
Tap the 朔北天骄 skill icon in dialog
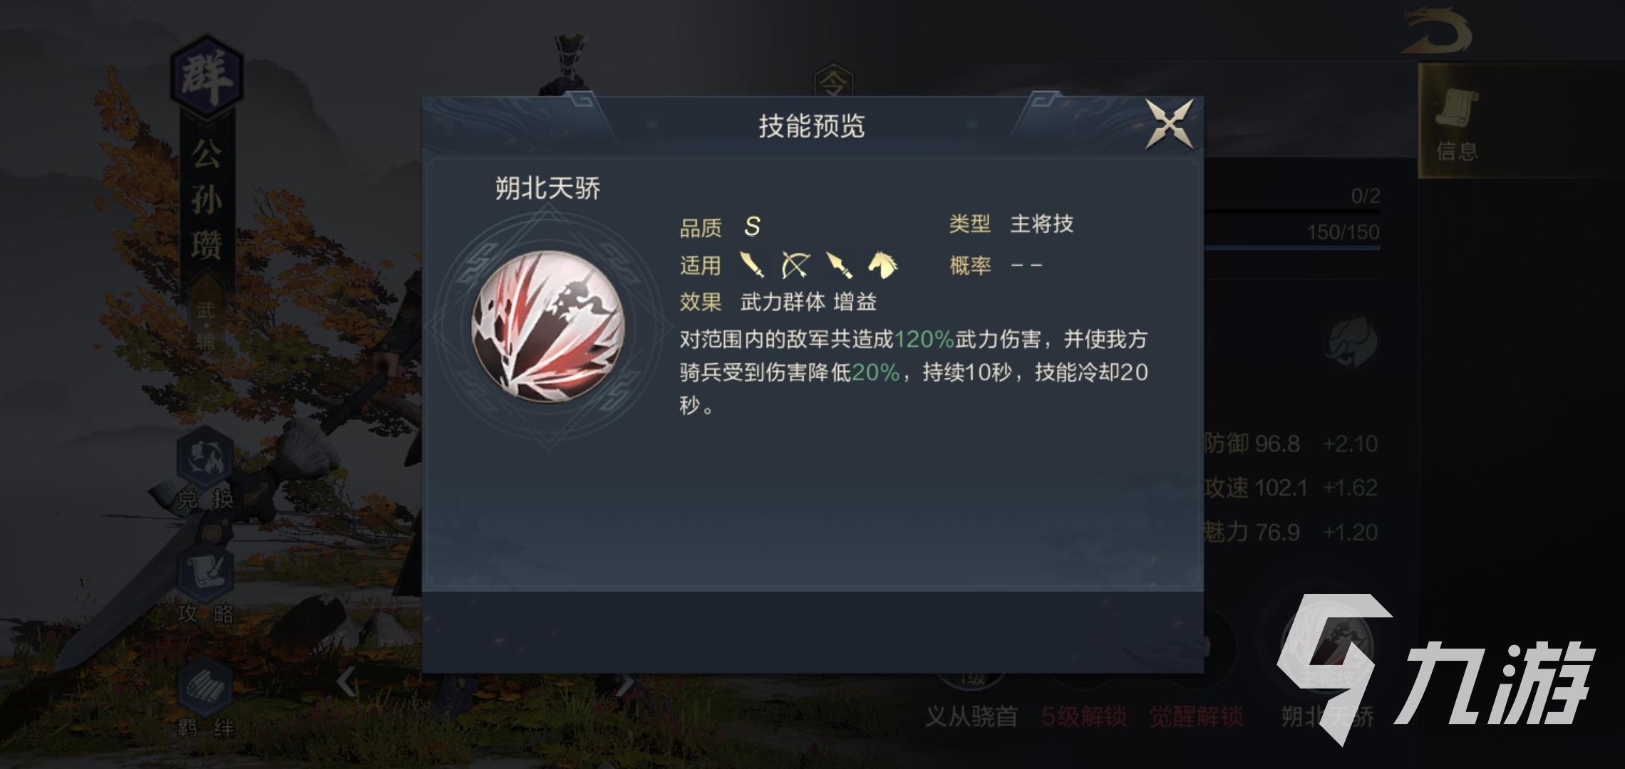547,327
